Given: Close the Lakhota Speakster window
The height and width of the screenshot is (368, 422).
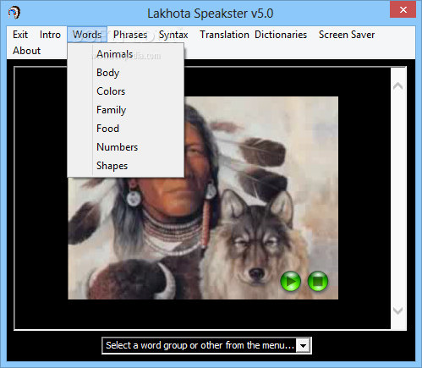Looking at the screenshot, I should pyautogui.click(x=403, y=10).
